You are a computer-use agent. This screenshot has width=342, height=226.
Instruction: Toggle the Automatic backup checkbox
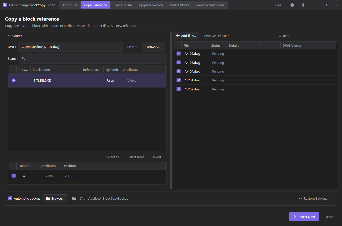[10, 198]
